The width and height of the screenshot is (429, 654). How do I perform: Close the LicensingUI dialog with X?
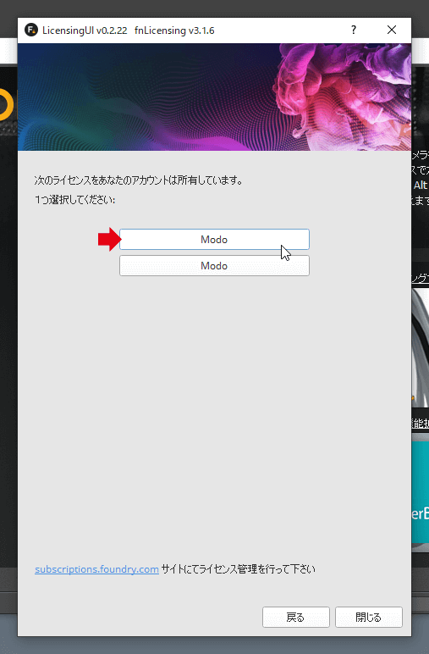tap(392, 30)
